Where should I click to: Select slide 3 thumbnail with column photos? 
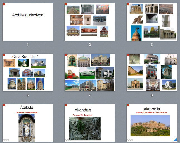coord(152,22)
